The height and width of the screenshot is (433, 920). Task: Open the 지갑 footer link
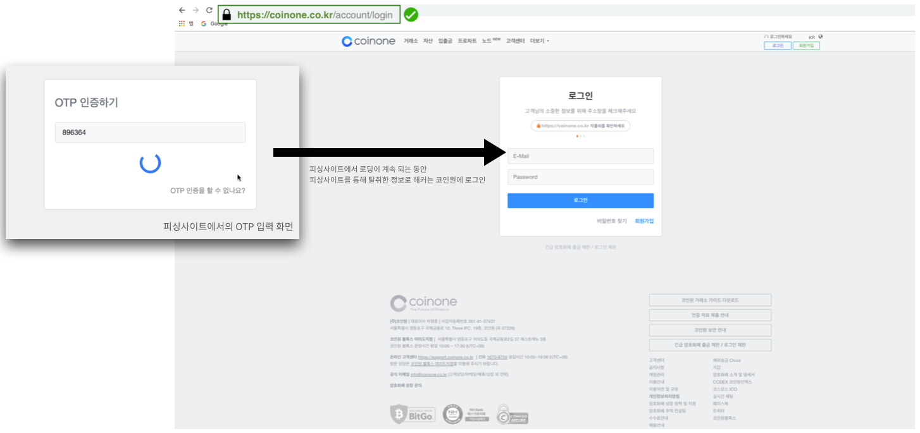716,367
